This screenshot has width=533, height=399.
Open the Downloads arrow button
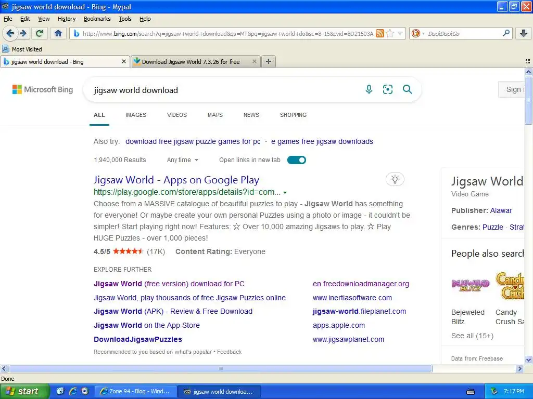point(524,33)
